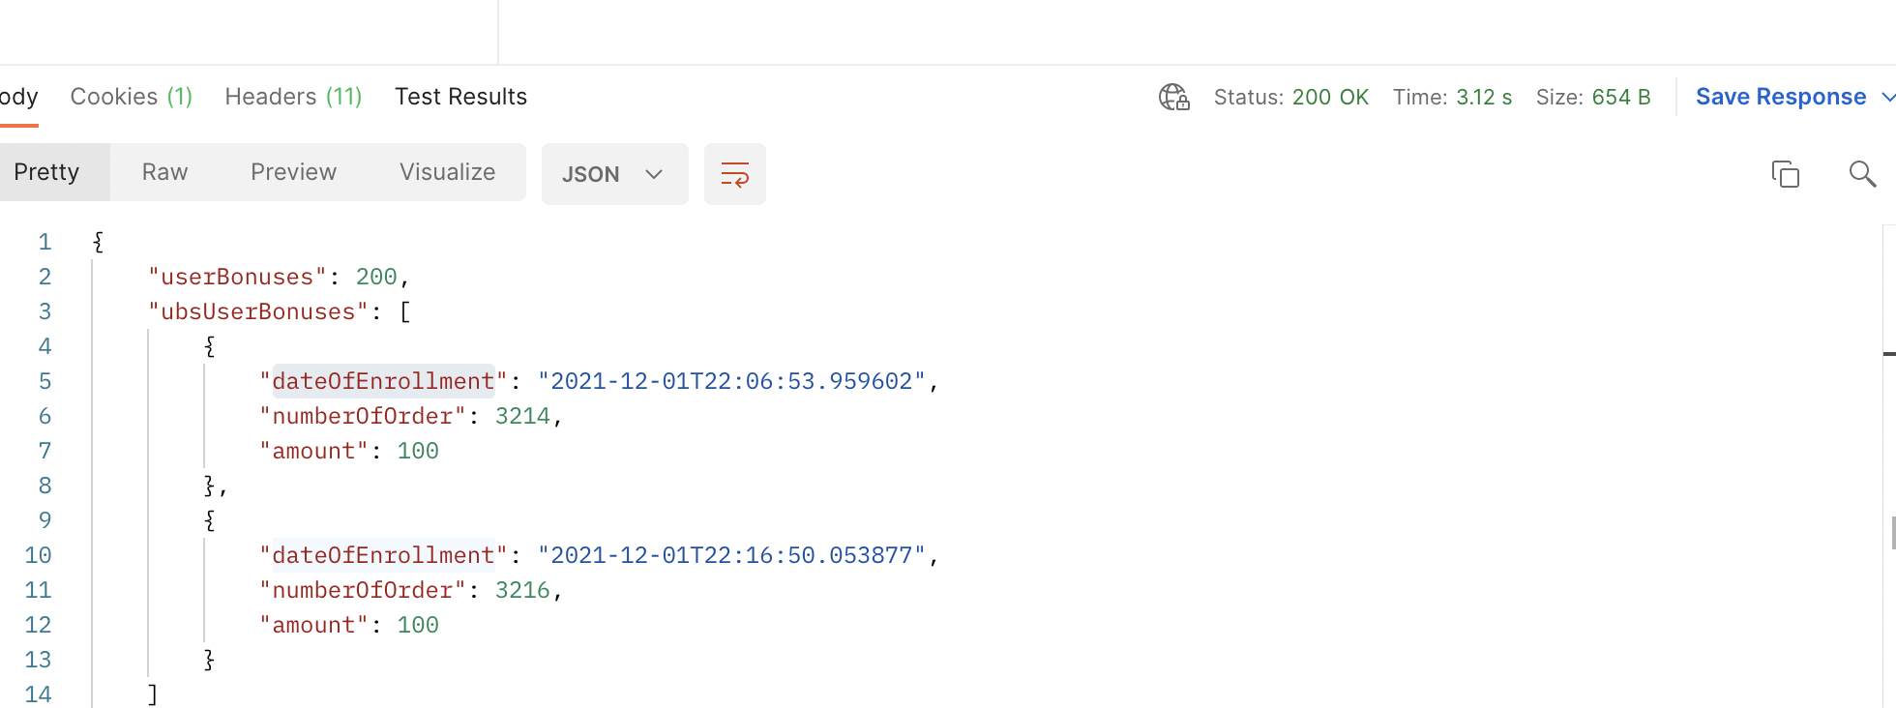Open the response language selector showing JSON

pos(614,174)
